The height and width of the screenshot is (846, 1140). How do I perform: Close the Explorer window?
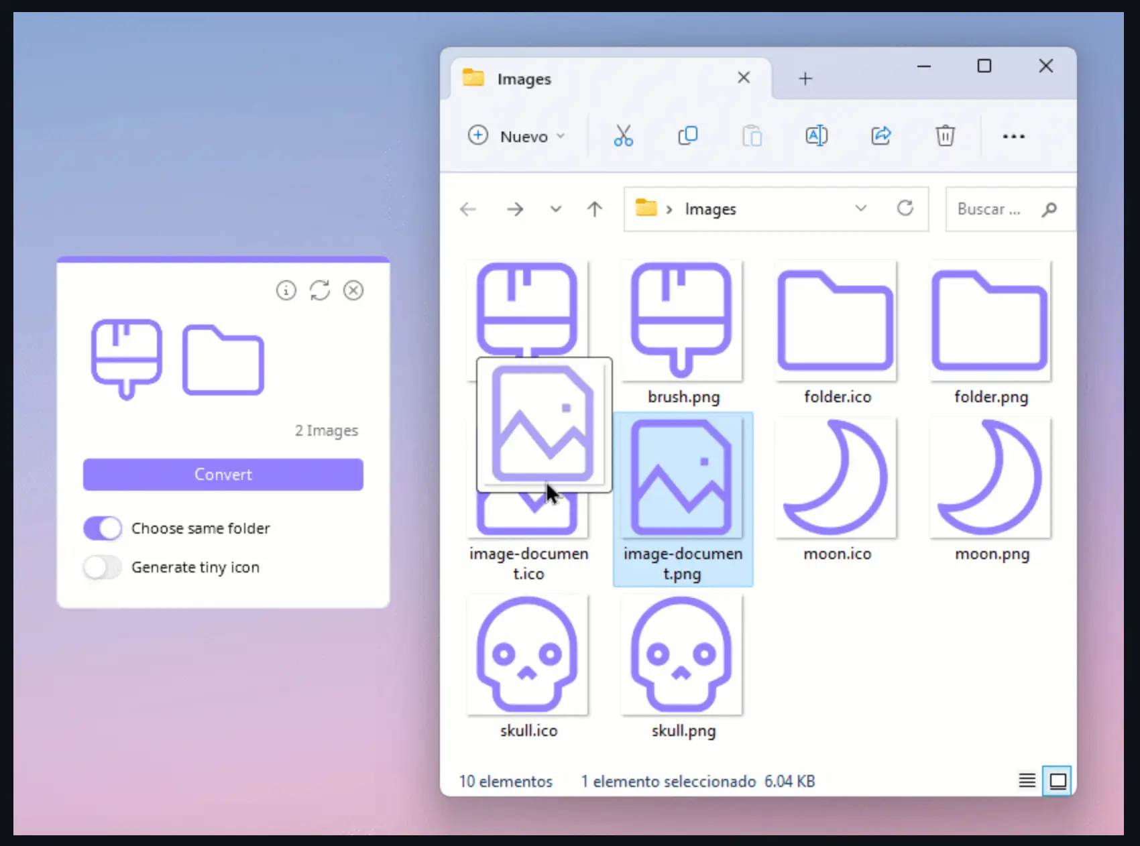tap(1046, 66)
